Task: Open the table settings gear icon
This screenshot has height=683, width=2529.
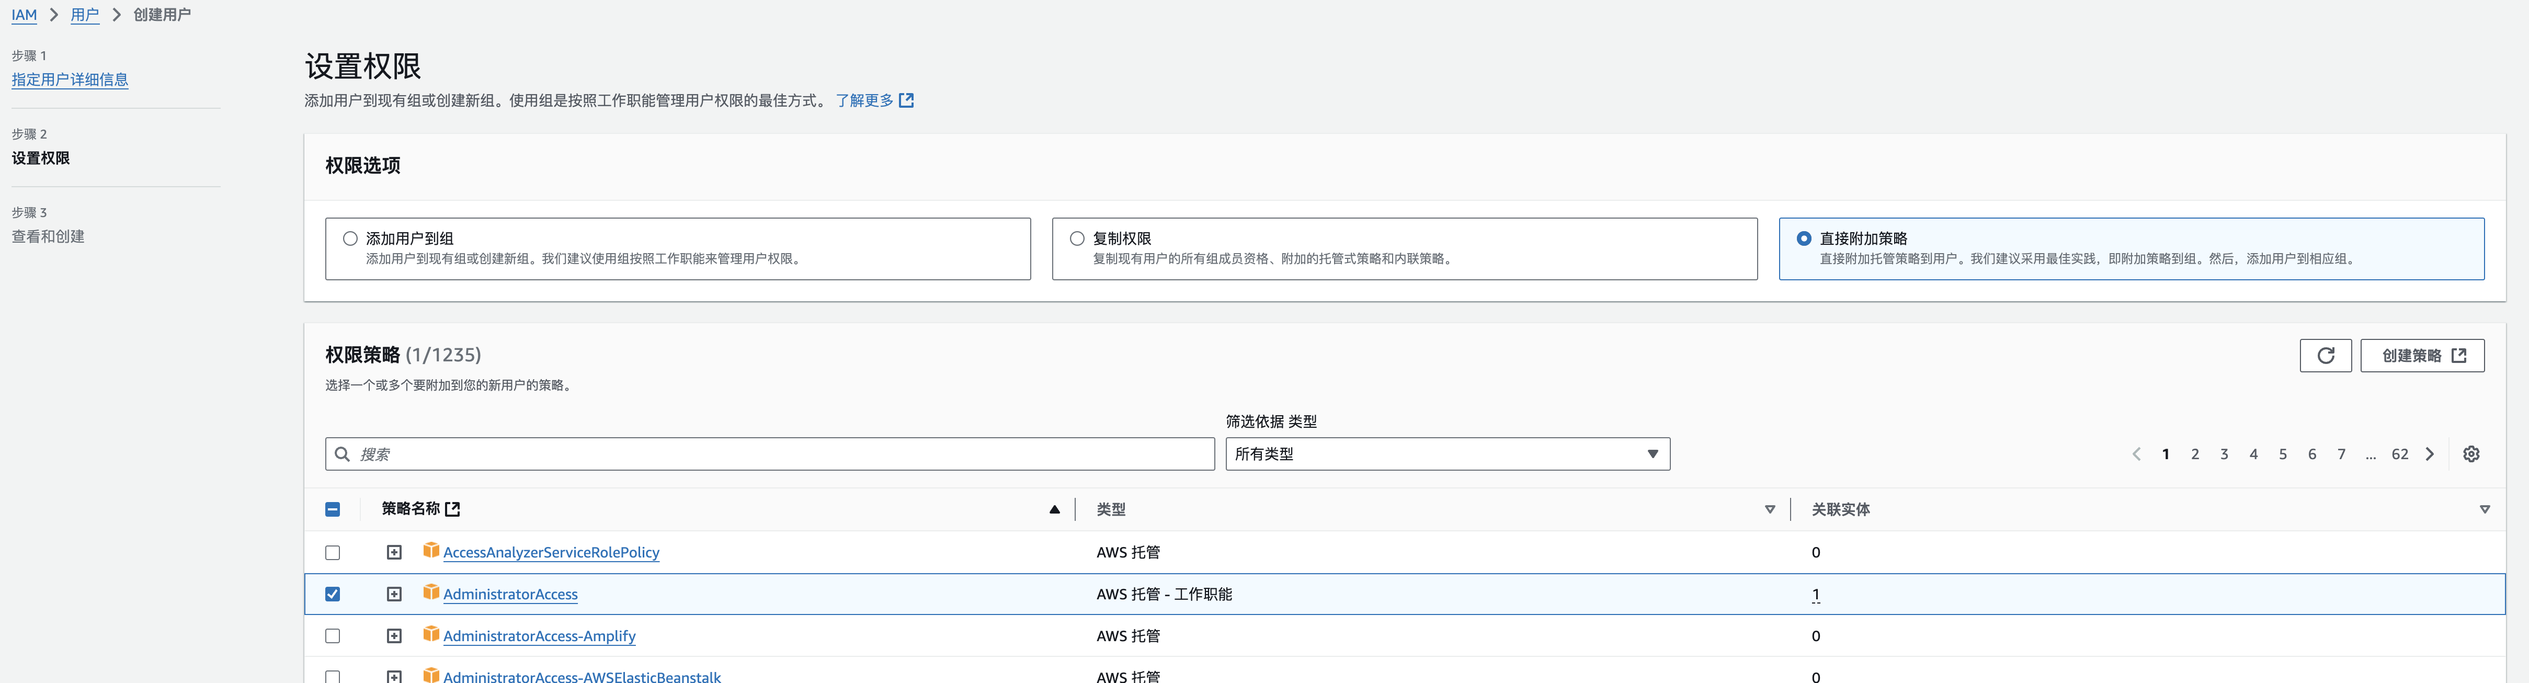Action: pos(2471,453)
